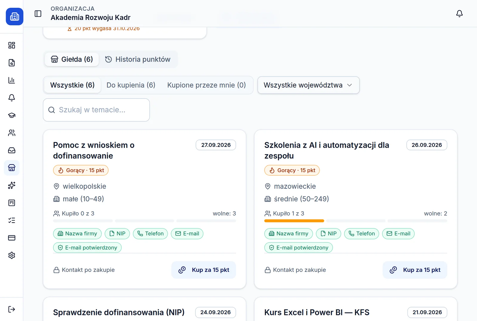
Task: Click Gorący 15 pkt badge on Pomoc card
Action: click(81, 170)
